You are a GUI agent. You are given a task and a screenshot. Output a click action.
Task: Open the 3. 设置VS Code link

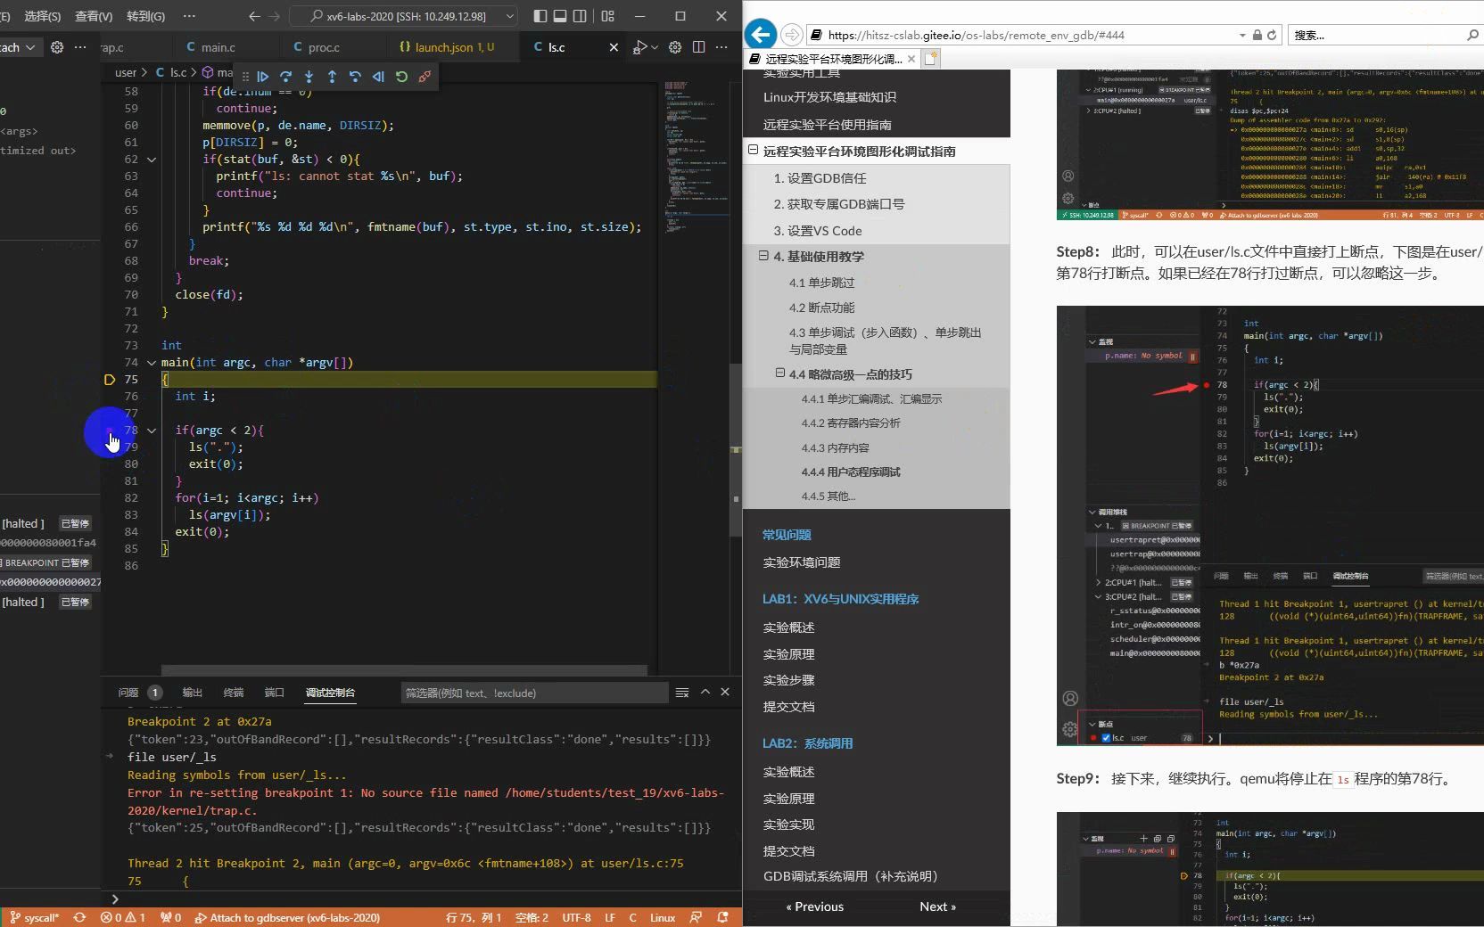(818, 231)
